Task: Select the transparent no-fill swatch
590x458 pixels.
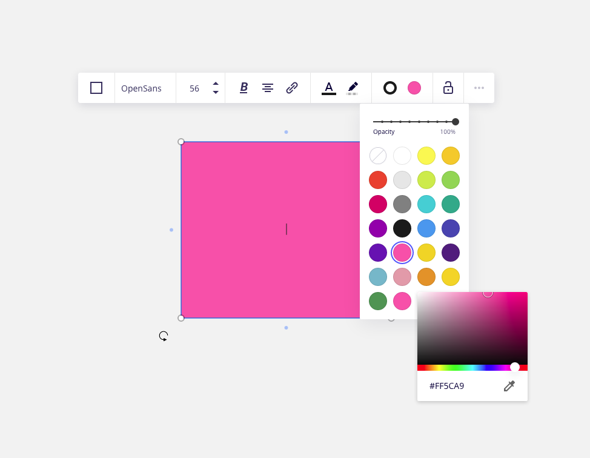Action: 378,156
